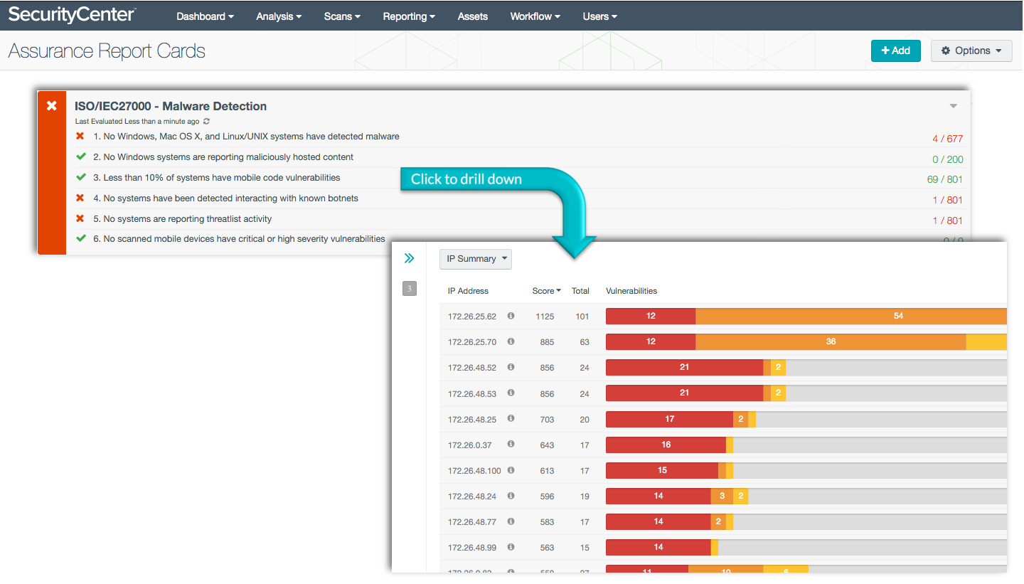Click info icon beside 172.26.48.52
Screen dimensions: 1024x584
[x=511, y=367]
